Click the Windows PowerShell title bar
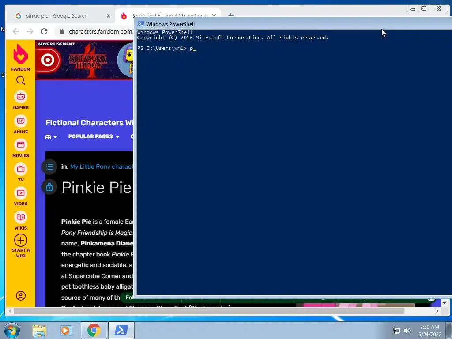 click(293, 24)
